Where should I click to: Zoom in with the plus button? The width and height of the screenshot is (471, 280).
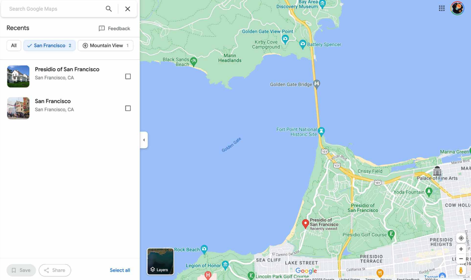point(461,249)
